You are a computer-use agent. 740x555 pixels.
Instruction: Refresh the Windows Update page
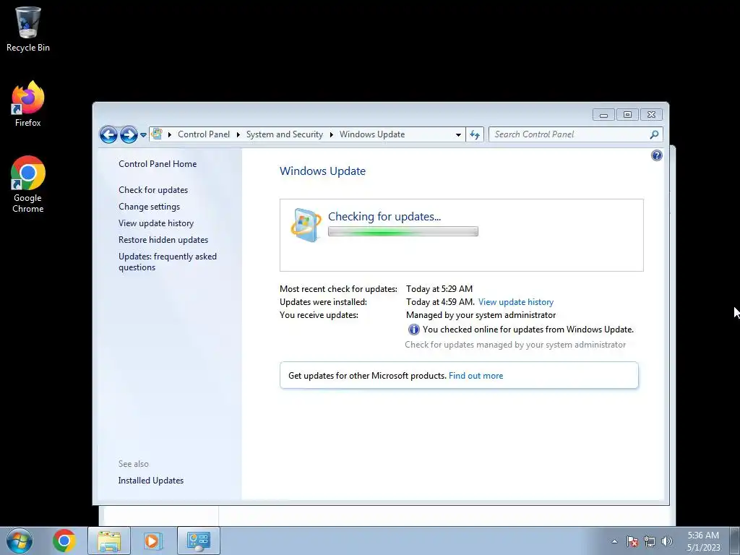click(x=475, y=134)
